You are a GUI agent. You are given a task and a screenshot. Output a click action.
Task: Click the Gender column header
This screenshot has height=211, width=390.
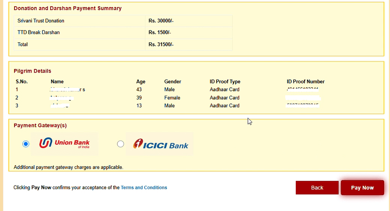click(x=173, y=82)
